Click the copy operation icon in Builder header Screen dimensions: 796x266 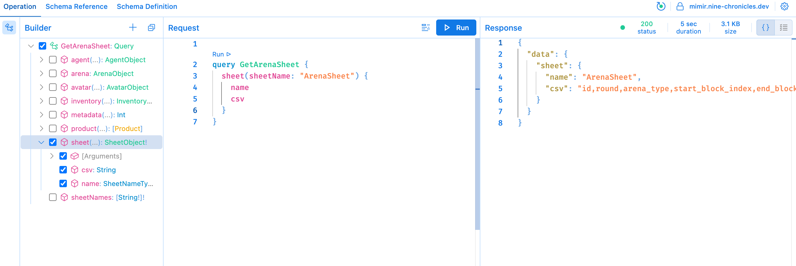(x=152, y=28)
